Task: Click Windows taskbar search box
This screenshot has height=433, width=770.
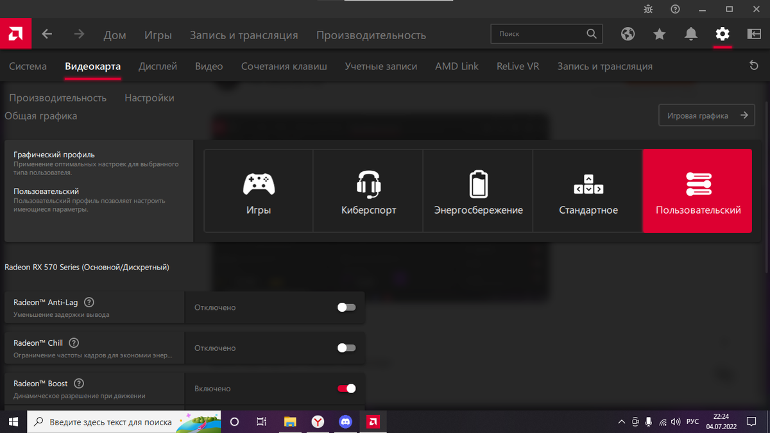Action: click(x=124, y=421)
